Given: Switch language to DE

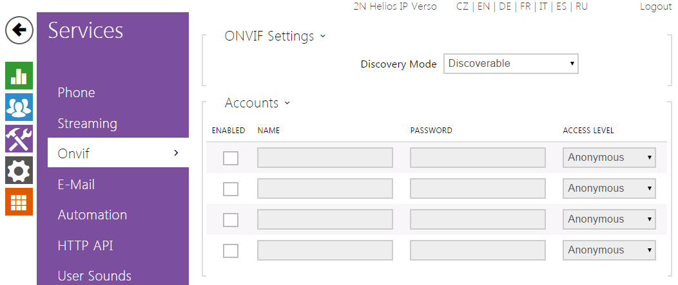Looking at the screenshot, I should click(x=505, y=6).
